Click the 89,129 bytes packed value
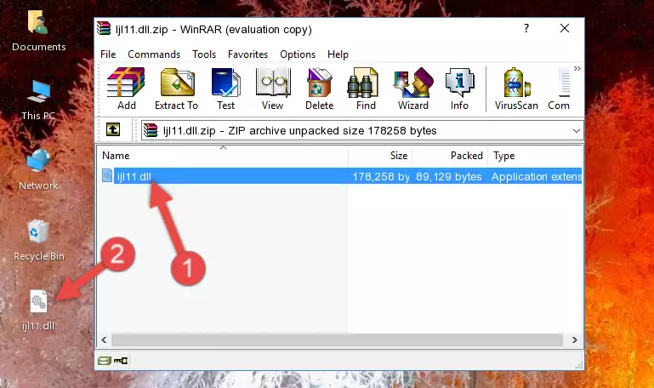 [x=449, y=176]
